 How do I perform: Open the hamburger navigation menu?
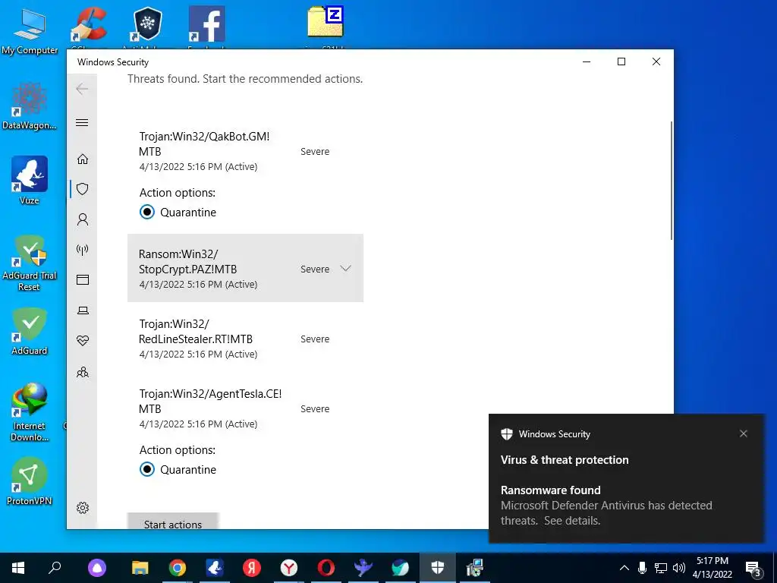point(82,122)
